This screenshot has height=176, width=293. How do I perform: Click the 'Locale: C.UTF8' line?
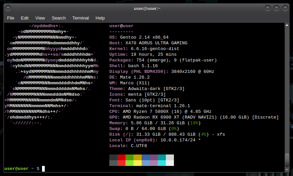[128, 146]
